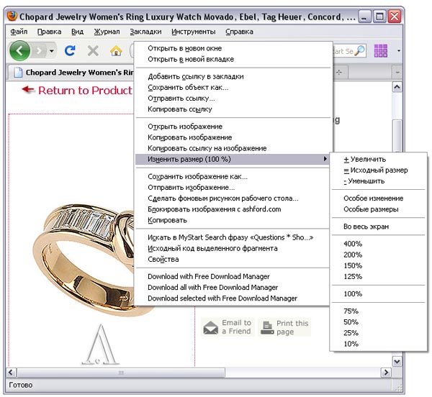Choose Добавить ссылку в закладки
Image resolution: width=432 pixels, height=397 pixels.
pos(233,76)
